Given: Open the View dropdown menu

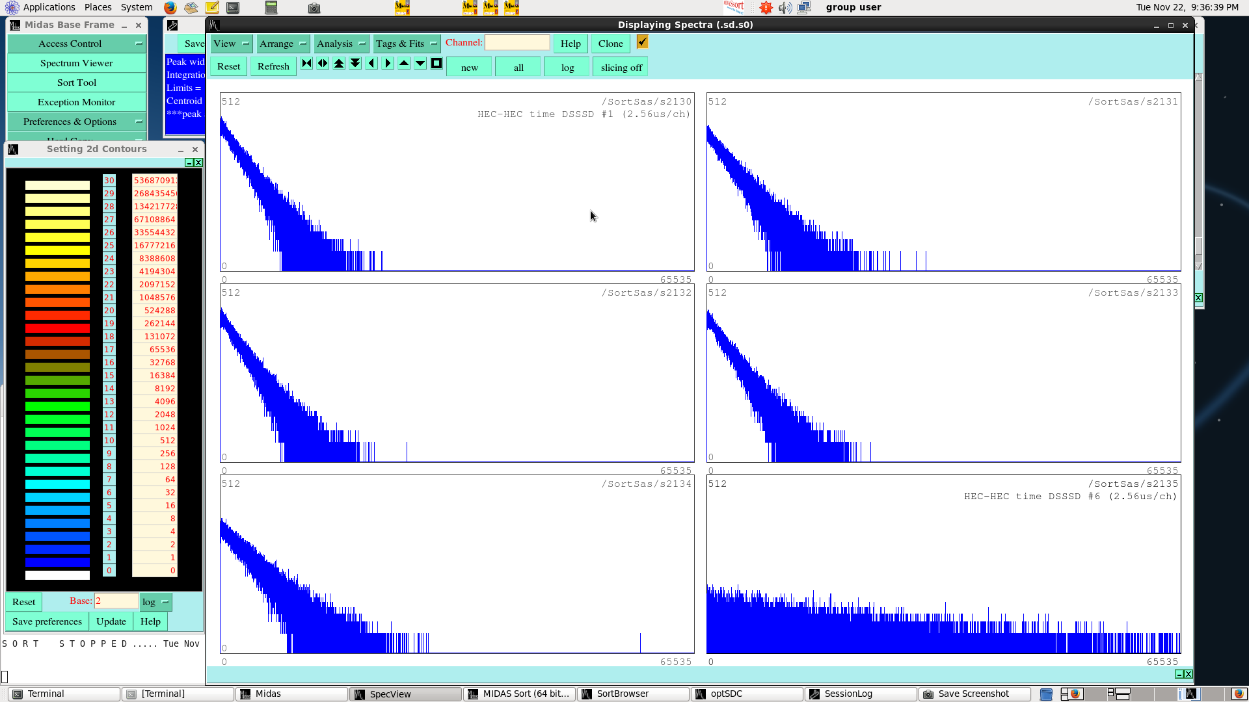Looking at the screenshot, I should [x=231, y=44].
